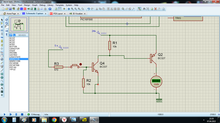Select the Component Mode tool in sidebar
220x123 pixels.
(x=2, y=24)
